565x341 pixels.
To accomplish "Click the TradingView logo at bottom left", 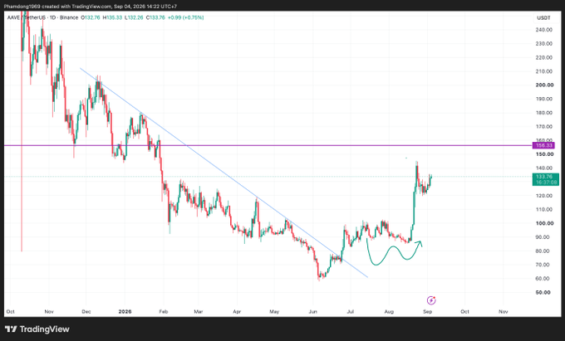I will (37, 329).
